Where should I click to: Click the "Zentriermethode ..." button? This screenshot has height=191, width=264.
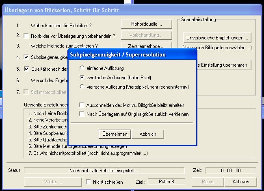(146, 46)
